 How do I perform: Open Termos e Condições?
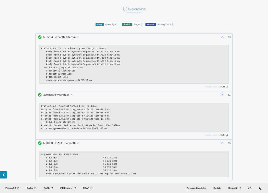(196, 188)
